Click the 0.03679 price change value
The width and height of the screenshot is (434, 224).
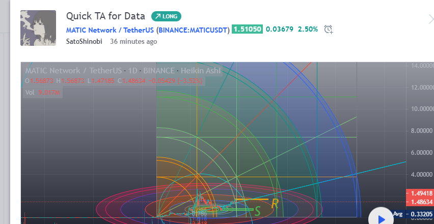pyautogui.click(x=280, y=30)
